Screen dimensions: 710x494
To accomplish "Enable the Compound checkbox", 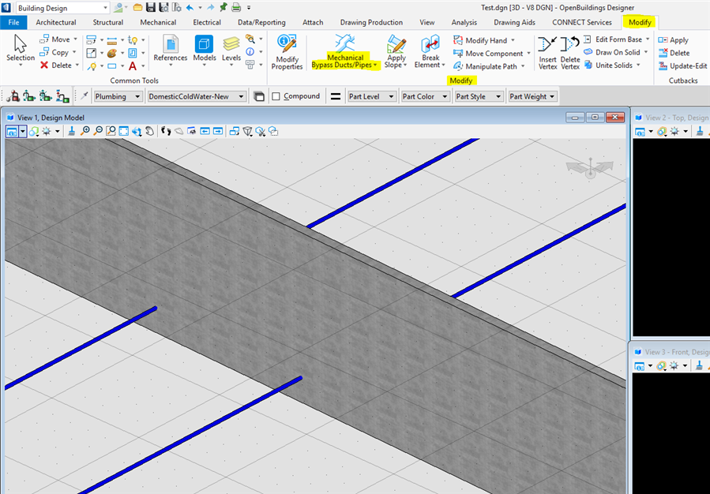I will [x=276, y=96].
